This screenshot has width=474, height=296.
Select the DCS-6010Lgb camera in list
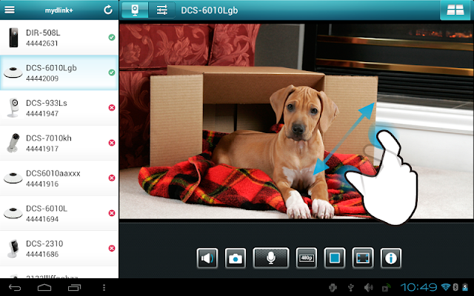pos(59,73)
